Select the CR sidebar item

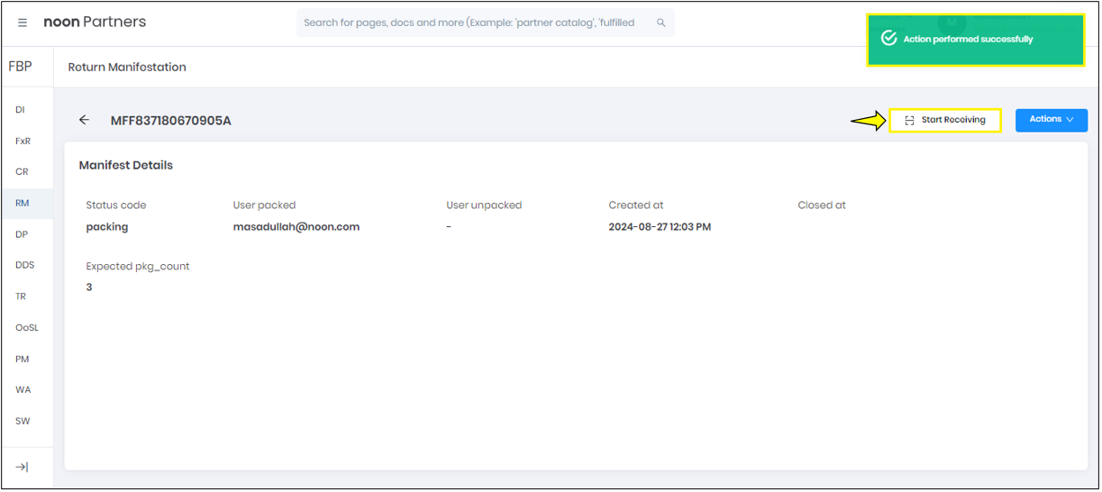tap(22, 171)
